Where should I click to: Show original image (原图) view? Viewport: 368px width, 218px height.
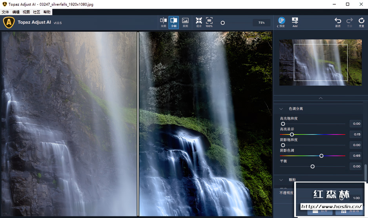tap(185, 22)
